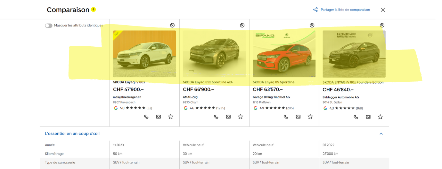Click the L'essentiel en un coup d'œil heading
442x169 pixels.
[72, 134]
